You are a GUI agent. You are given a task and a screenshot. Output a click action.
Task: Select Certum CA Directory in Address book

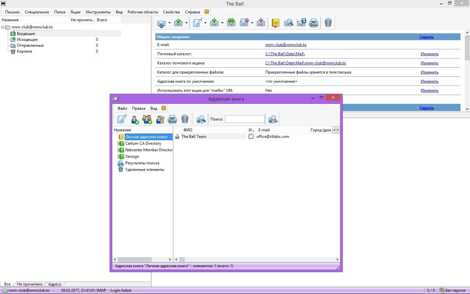[x=143, y=143]
